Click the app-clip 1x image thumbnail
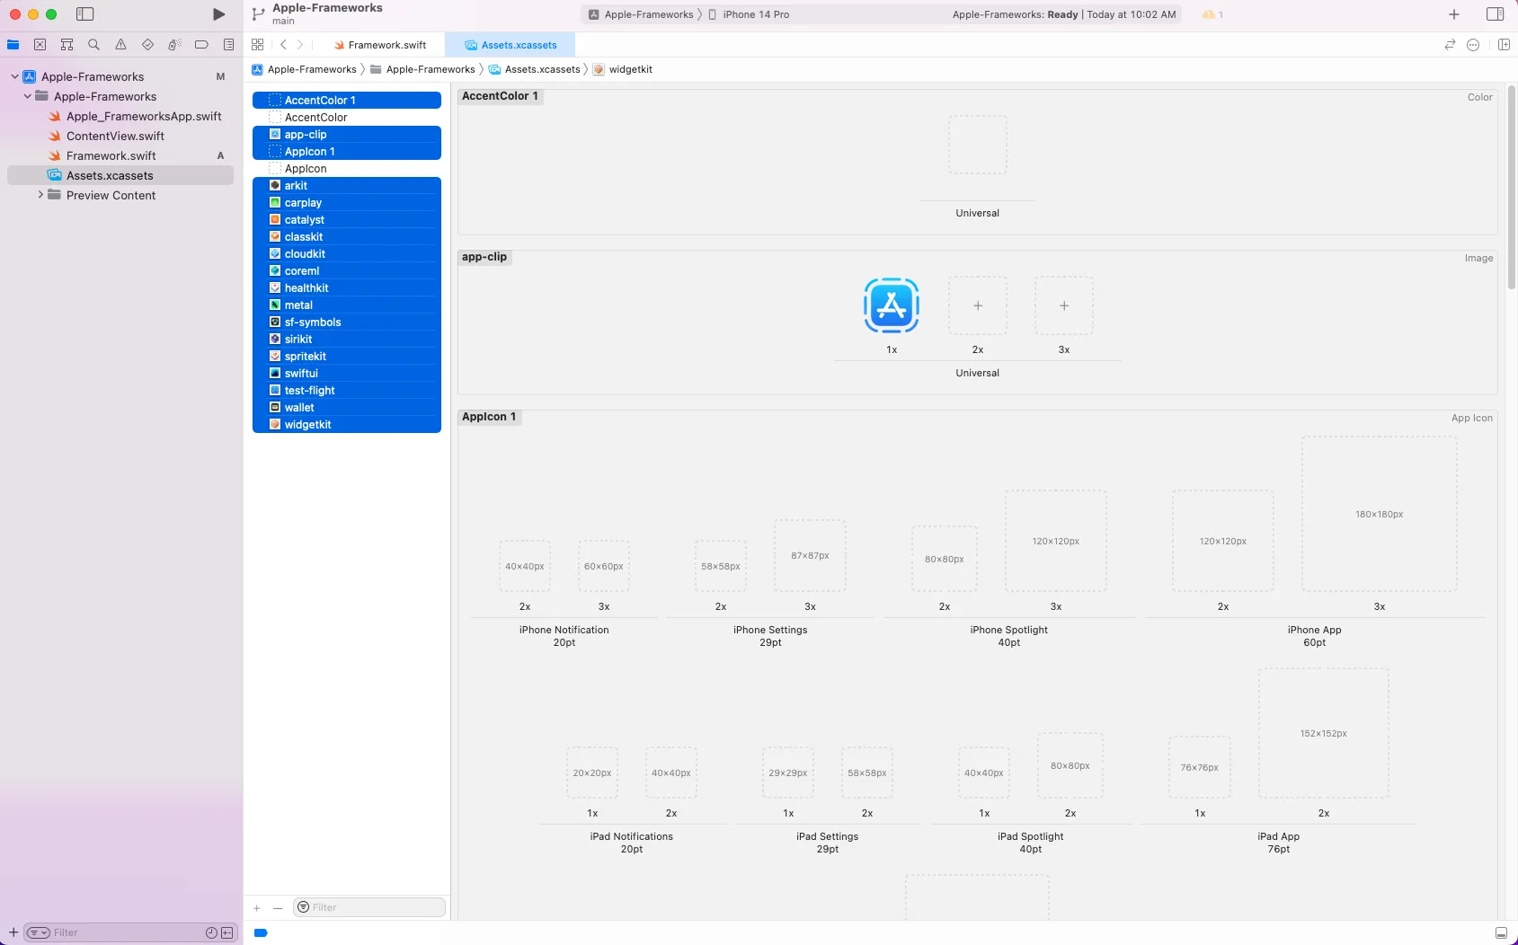Screen dimensions: 1518x945 click(x=892, y=305)
